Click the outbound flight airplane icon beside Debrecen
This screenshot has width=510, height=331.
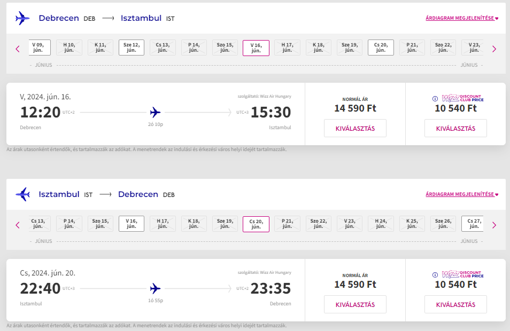coord(22,18)
